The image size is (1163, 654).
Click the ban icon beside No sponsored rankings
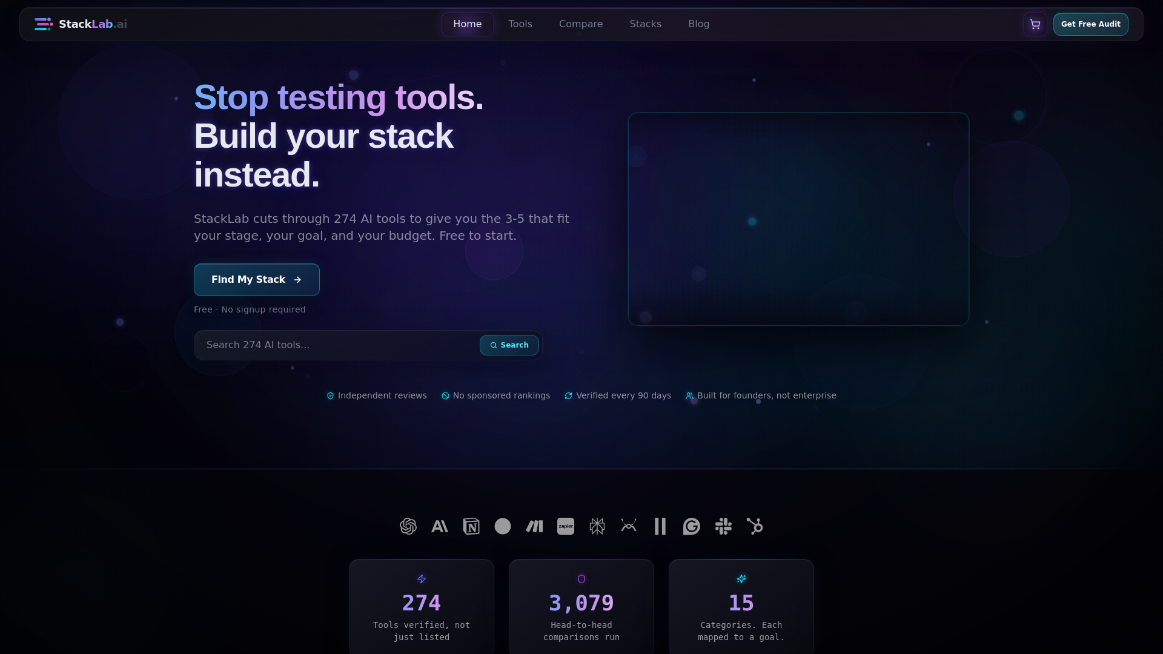tap(446, 396)
